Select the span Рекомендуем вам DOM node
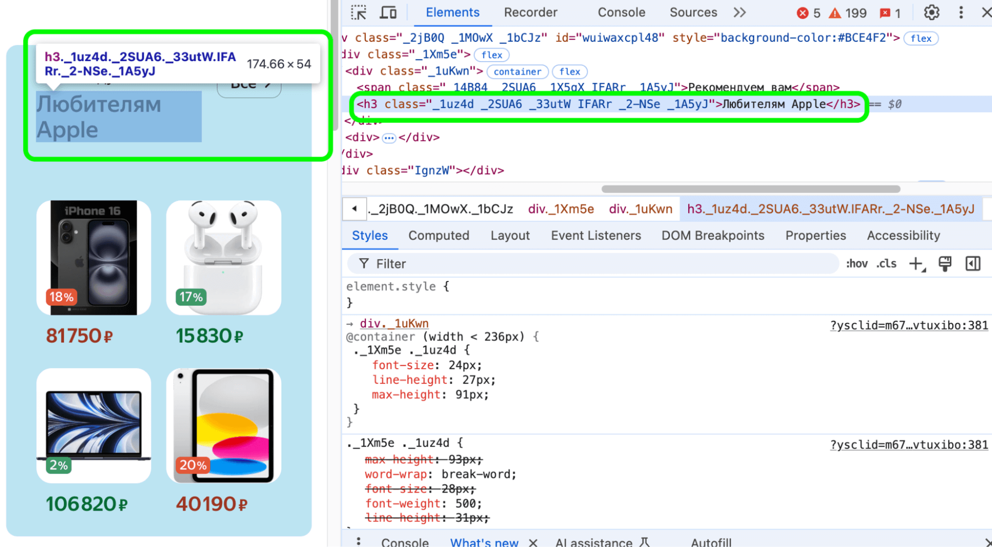Image resolution: width=992 pixels, height=547 pixels. click(598, 87)
